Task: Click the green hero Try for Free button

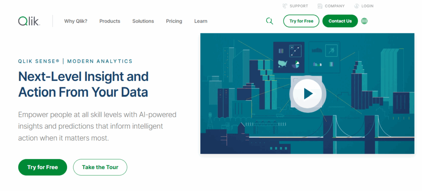Action: [x=42, y=167]
